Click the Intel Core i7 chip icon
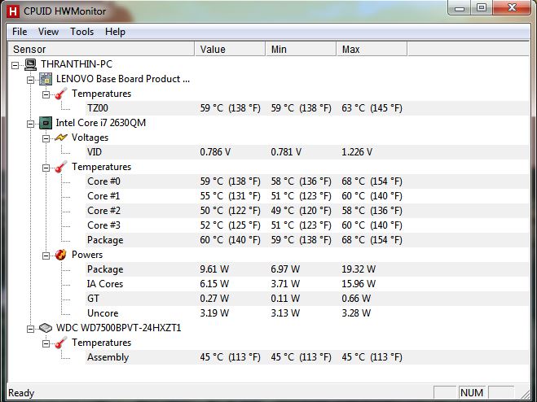The height and width of the screenshot is (402, 537). coord(46,123)
